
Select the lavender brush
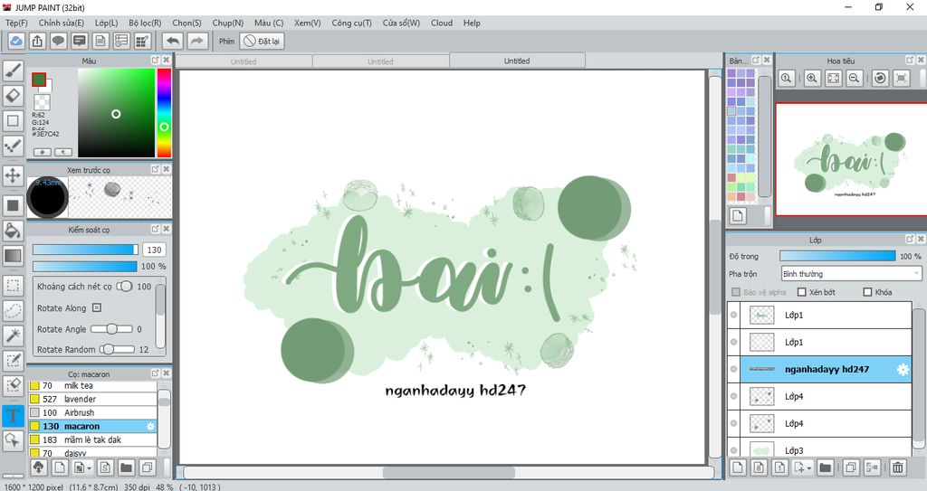(92, 399)
